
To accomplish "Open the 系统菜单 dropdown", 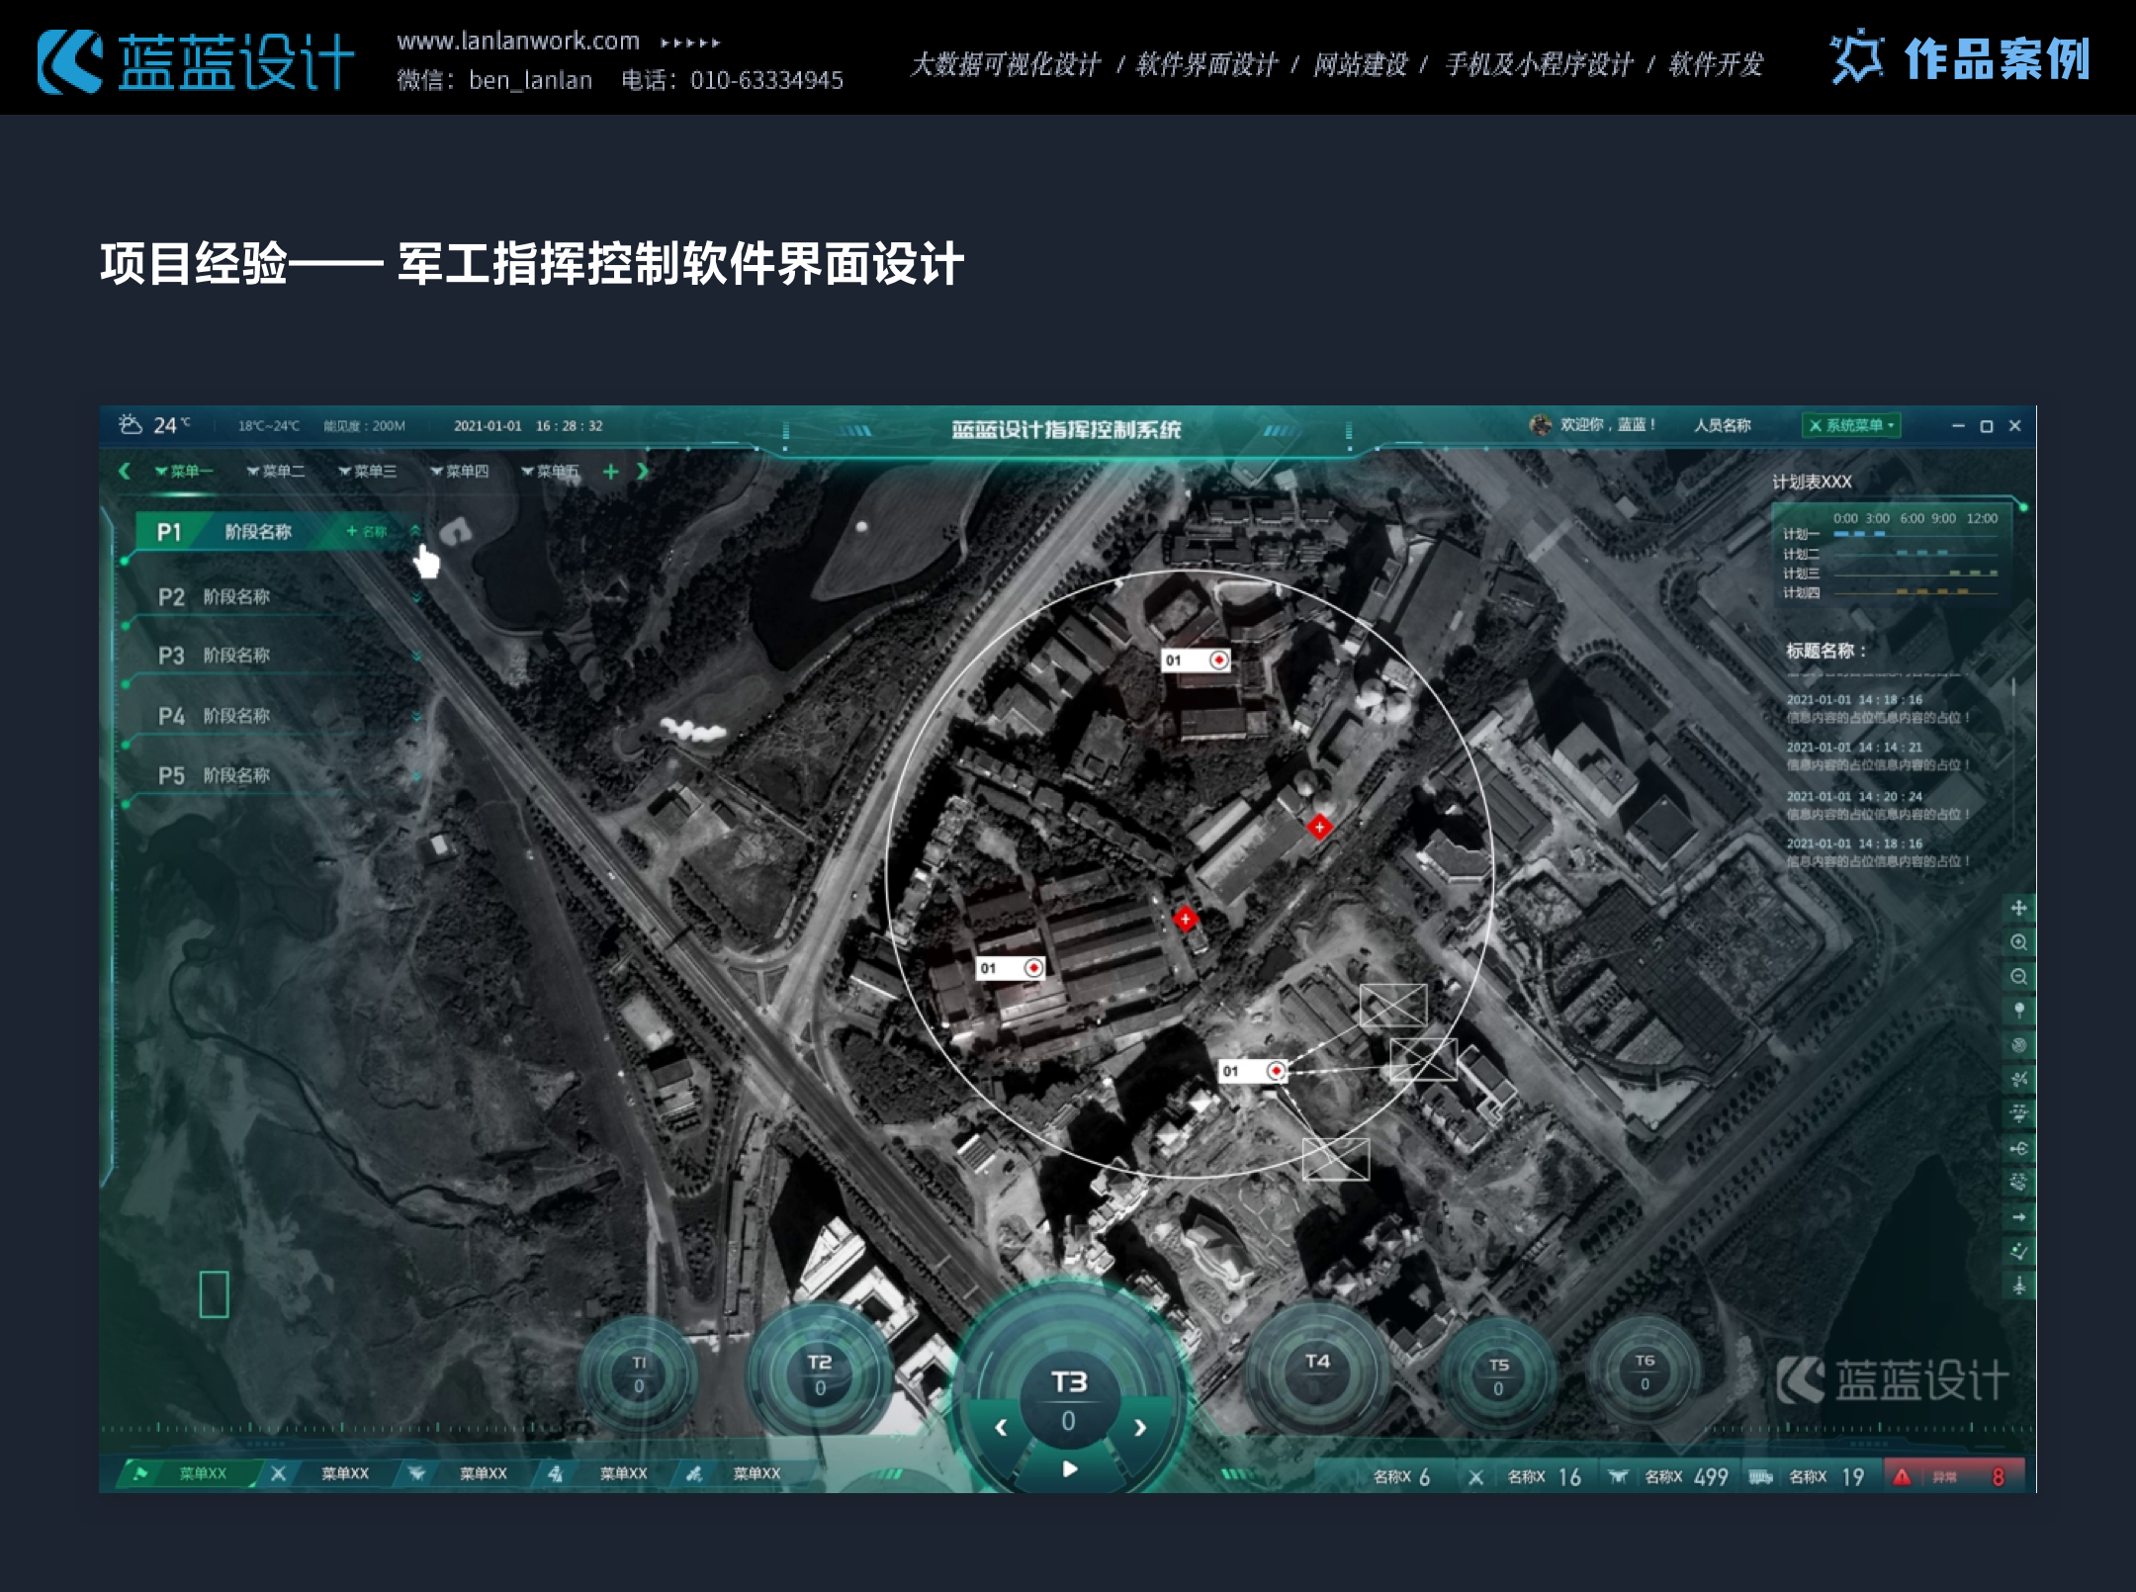I will [x=1851, y=425].
